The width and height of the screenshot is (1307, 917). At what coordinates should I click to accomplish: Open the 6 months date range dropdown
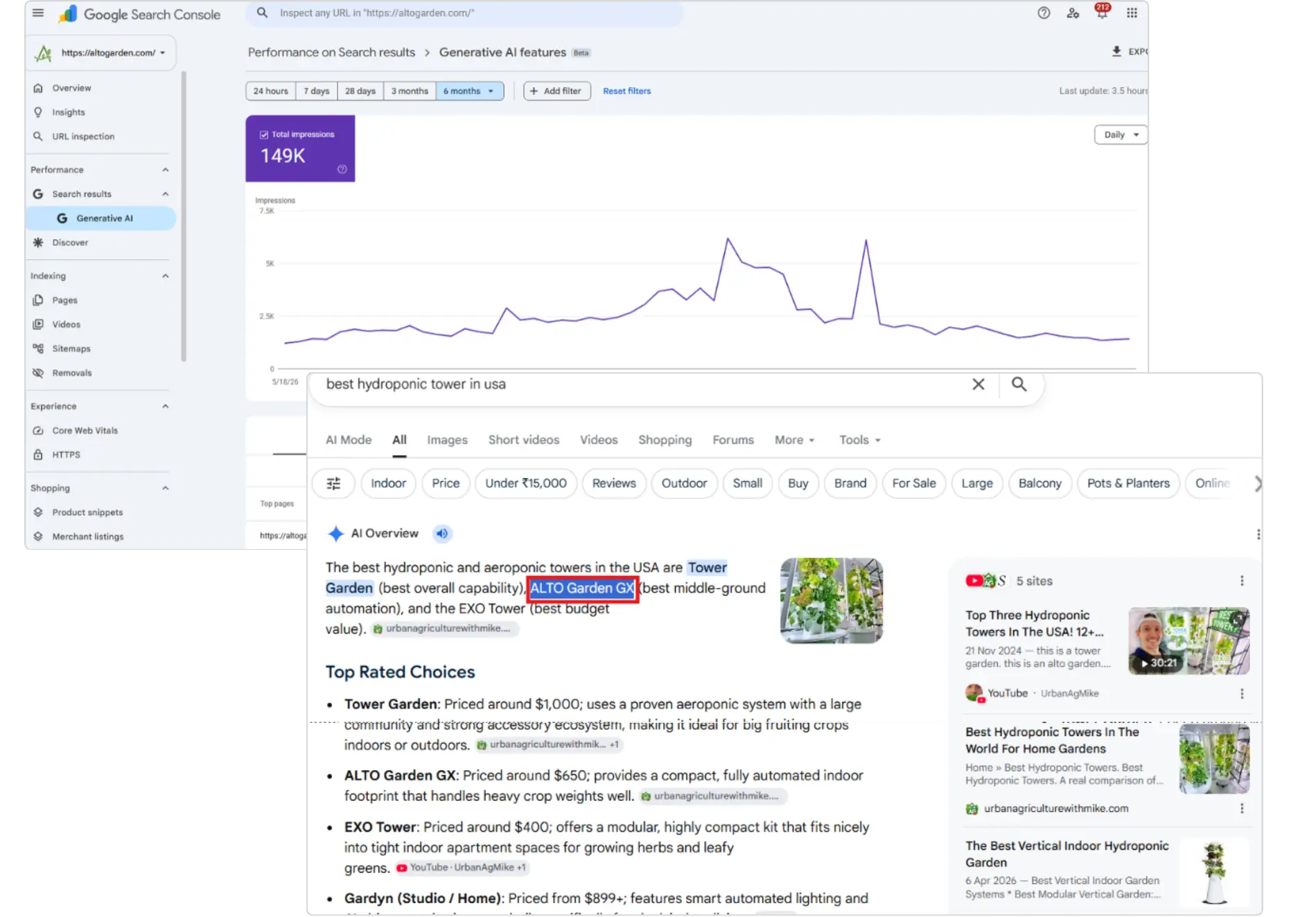click(469, 91)
